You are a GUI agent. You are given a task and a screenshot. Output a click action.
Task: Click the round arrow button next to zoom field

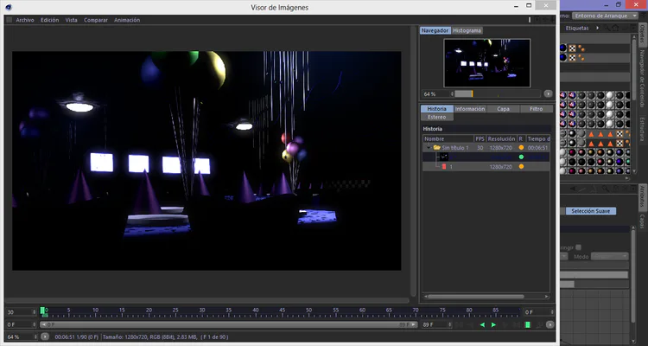pyautogui.click(x=45, y=336)
